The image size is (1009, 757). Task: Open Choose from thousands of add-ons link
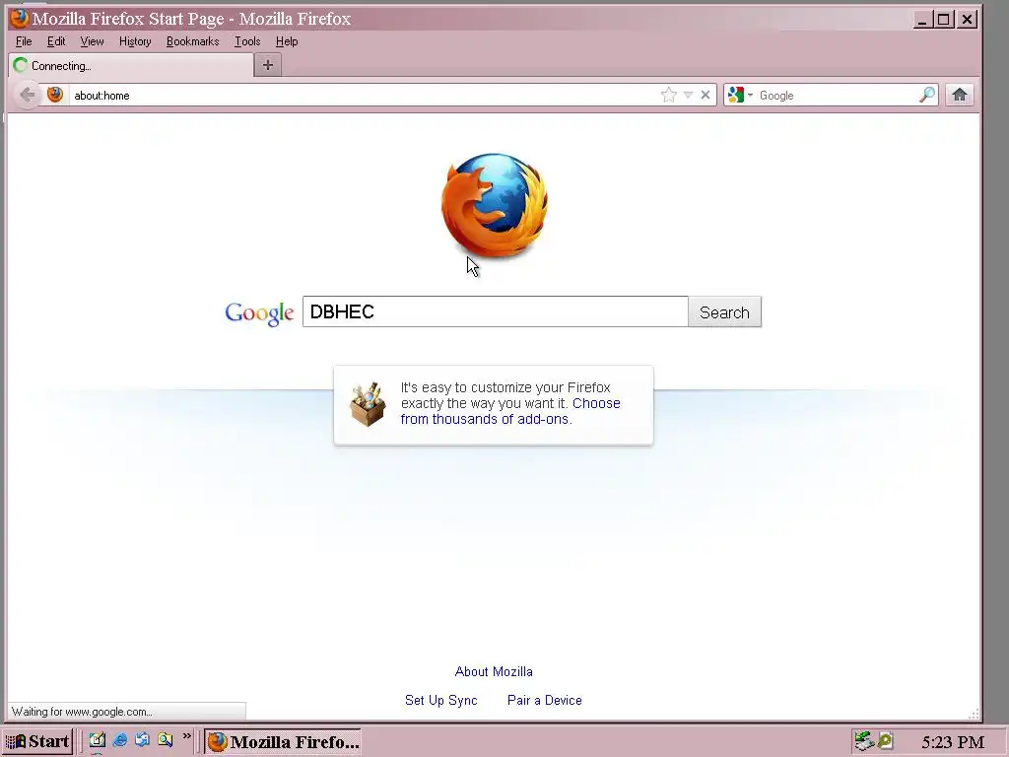tap(510, 411)
